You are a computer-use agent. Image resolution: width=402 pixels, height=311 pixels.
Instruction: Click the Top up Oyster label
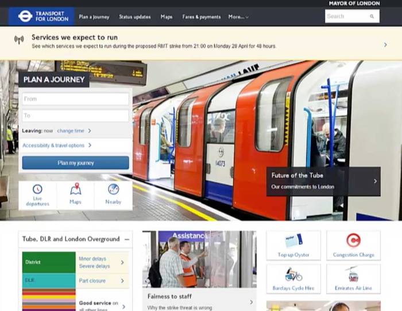click(x=293, y=255)
